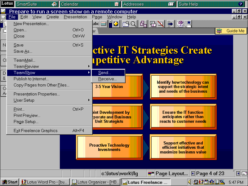
Task: Click the blue right-arrow toolbar icon
Action: tap(170, 24)
